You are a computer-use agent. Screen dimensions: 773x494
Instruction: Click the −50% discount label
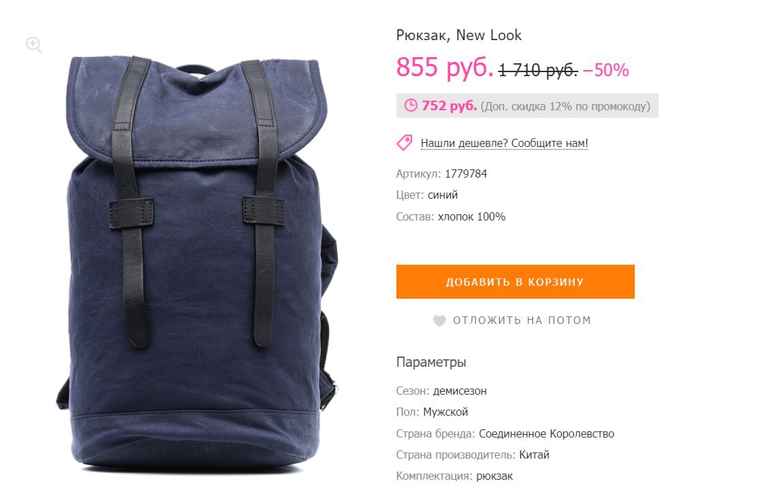606,70
